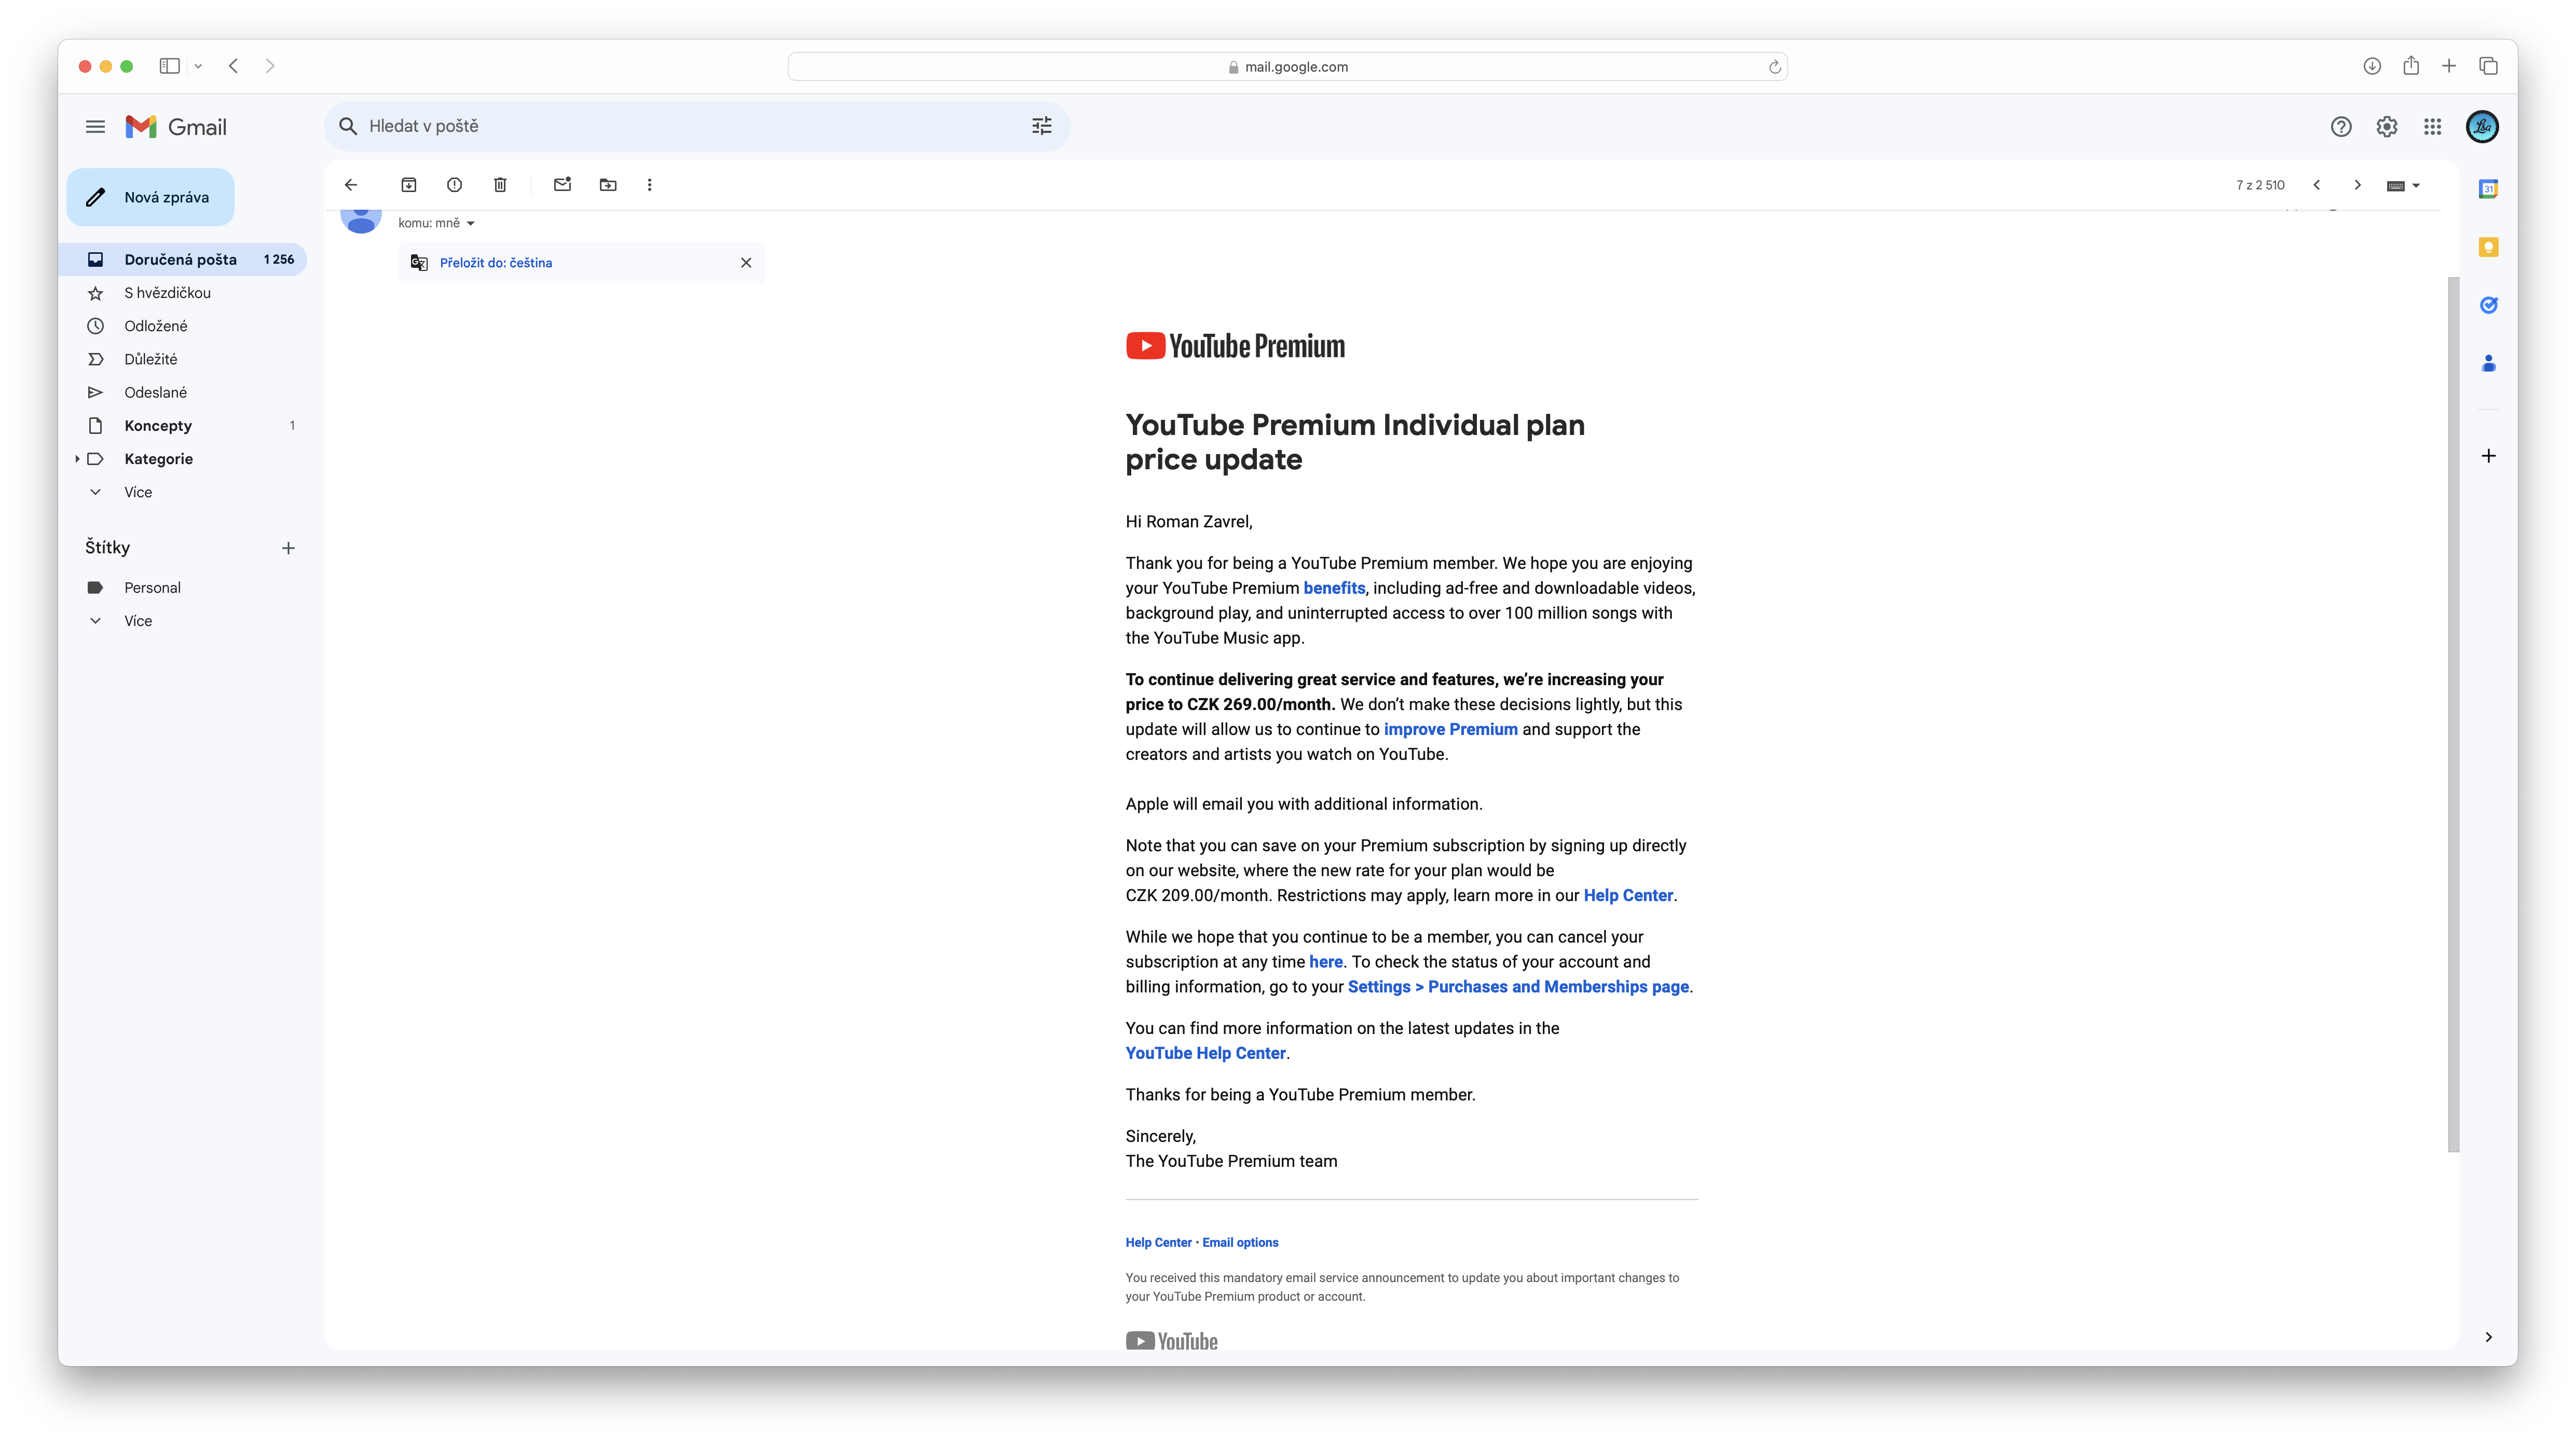Open Gmail settings gear
The height and width of the screenshot is (1443, 2576).
(x=2387, y=127)
